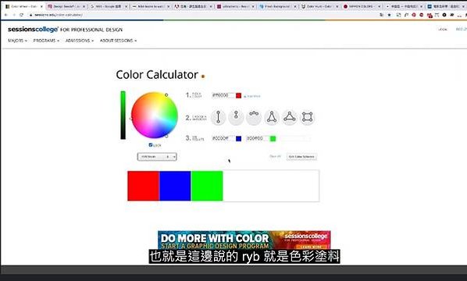Click the yellow-green handle on color wheel
467x281 pixels.
click(x=166, y=95)
